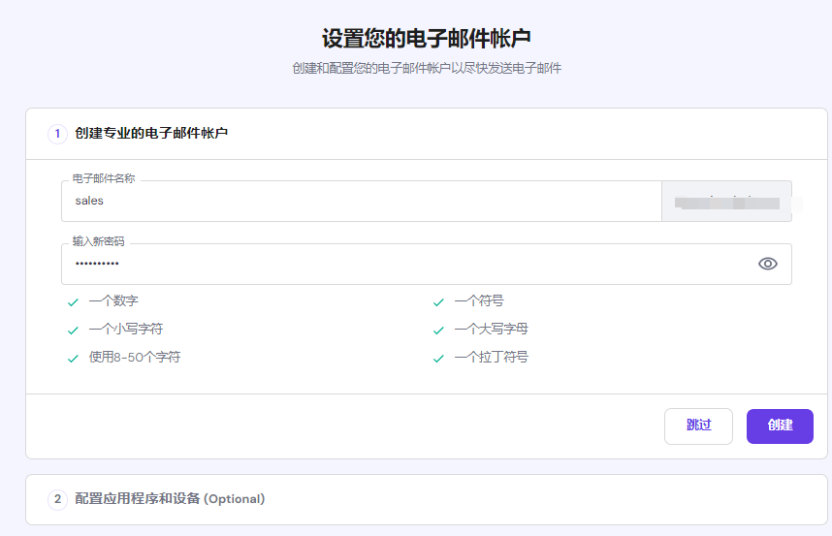This screenshot has width=832, height=536.
Task: Click the purple 创建 button
Action: (779, 426)
